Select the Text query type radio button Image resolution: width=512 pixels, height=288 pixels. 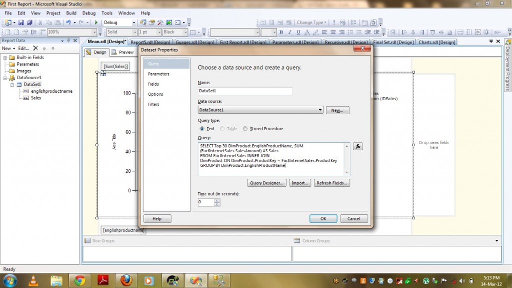[202, 129]
